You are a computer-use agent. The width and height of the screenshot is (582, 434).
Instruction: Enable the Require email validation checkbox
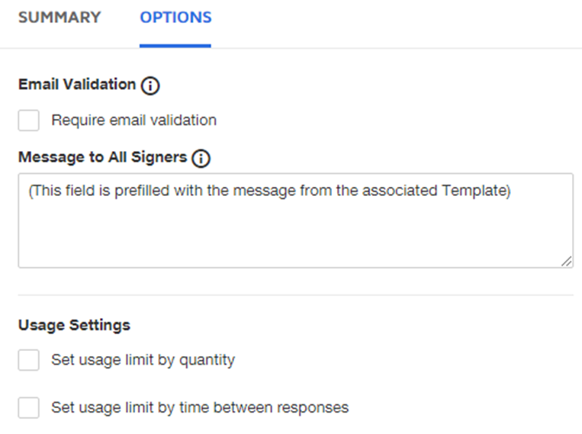click(x=29, y=121)
